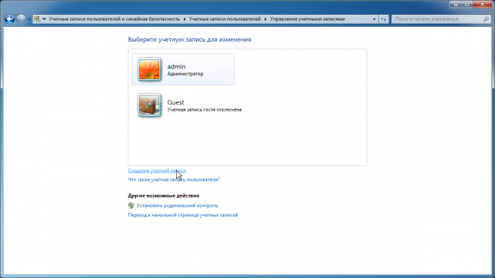Minimize the window
The image size is (495, 278).
pos(455,4)
